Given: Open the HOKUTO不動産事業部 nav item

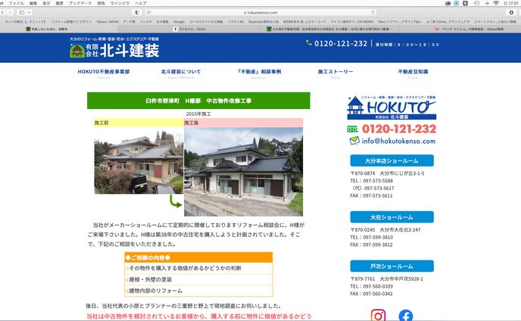Looking at the screenshot, I should 104,72.
